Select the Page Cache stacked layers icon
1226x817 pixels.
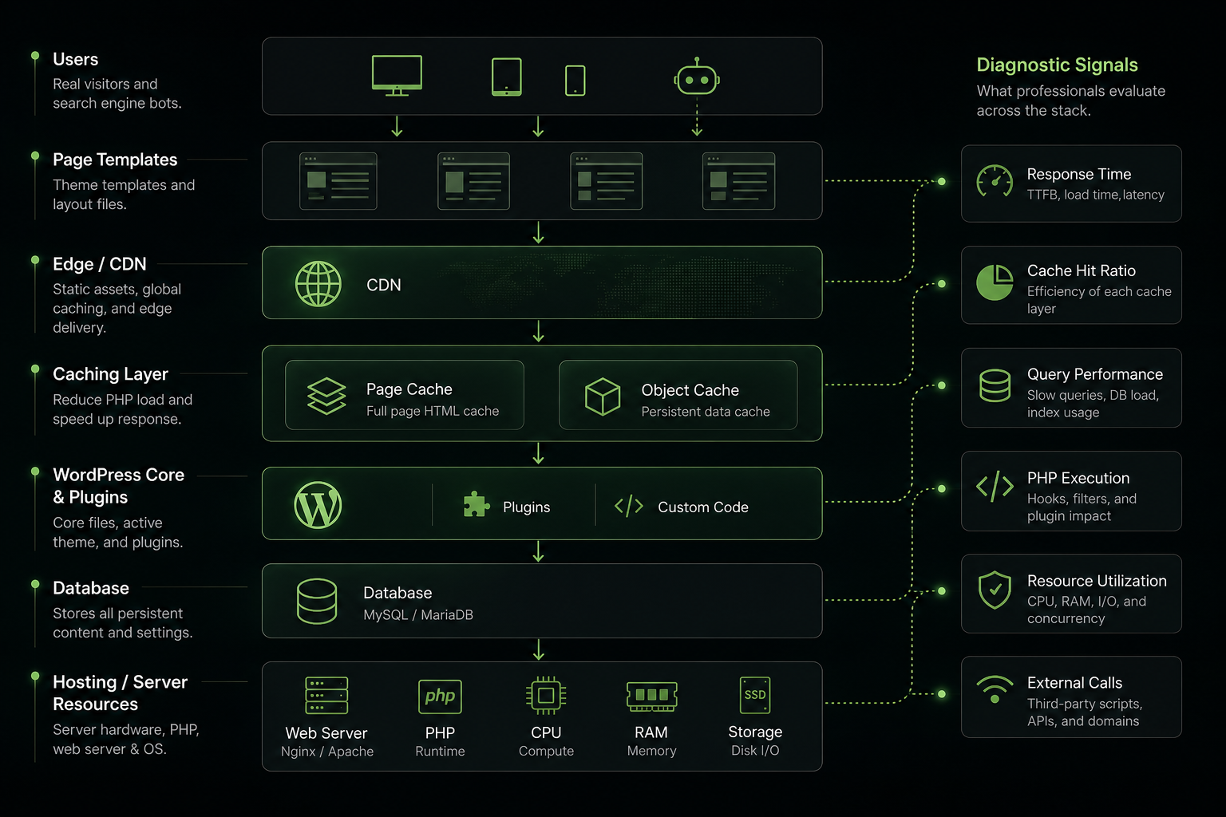326,396
